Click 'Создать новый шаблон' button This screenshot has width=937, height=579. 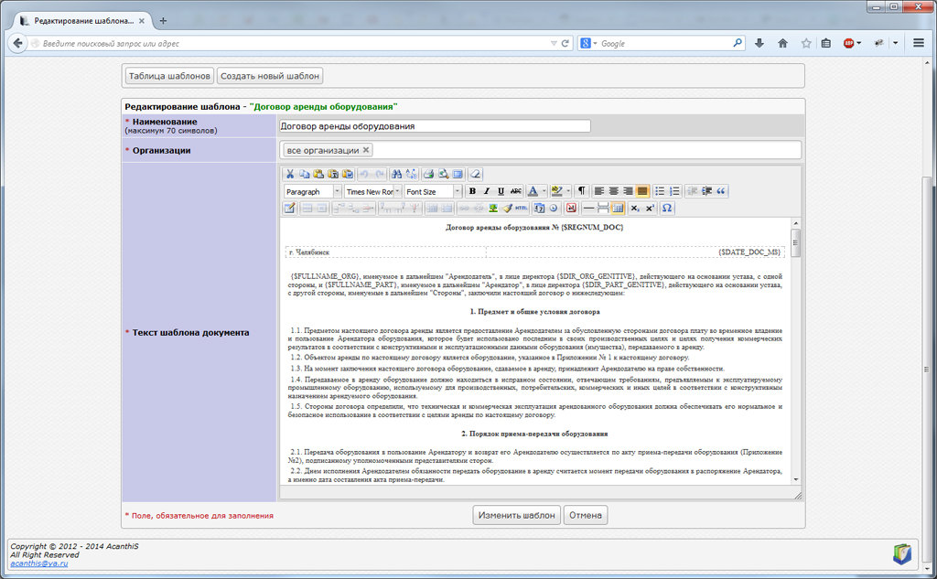point(270,76)
